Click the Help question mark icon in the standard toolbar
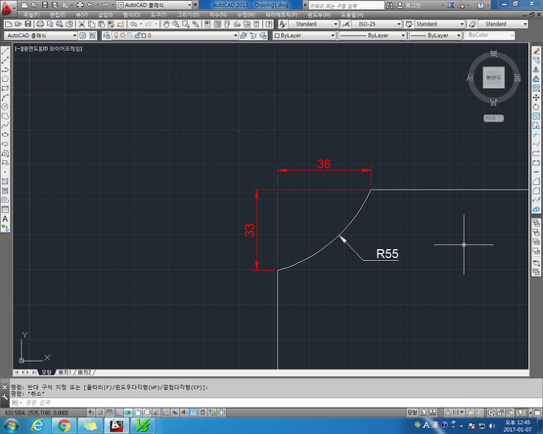Screen dimensions: 543x434 (269, 24)
